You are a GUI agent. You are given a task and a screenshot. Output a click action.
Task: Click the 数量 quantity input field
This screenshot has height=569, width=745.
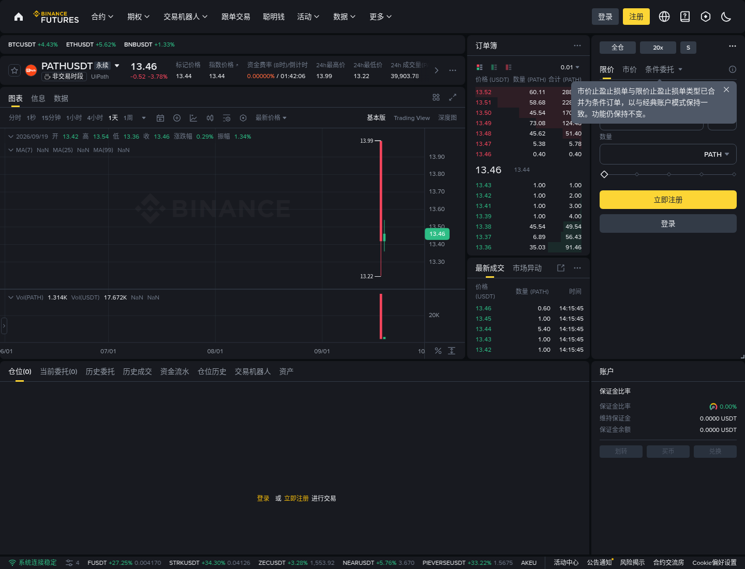click(668, 154)
